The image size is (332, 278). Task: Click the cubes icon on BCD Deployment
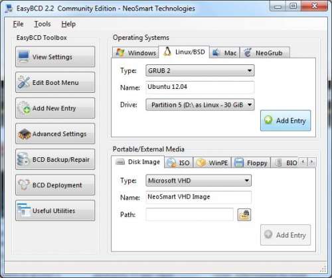(24, 184)
